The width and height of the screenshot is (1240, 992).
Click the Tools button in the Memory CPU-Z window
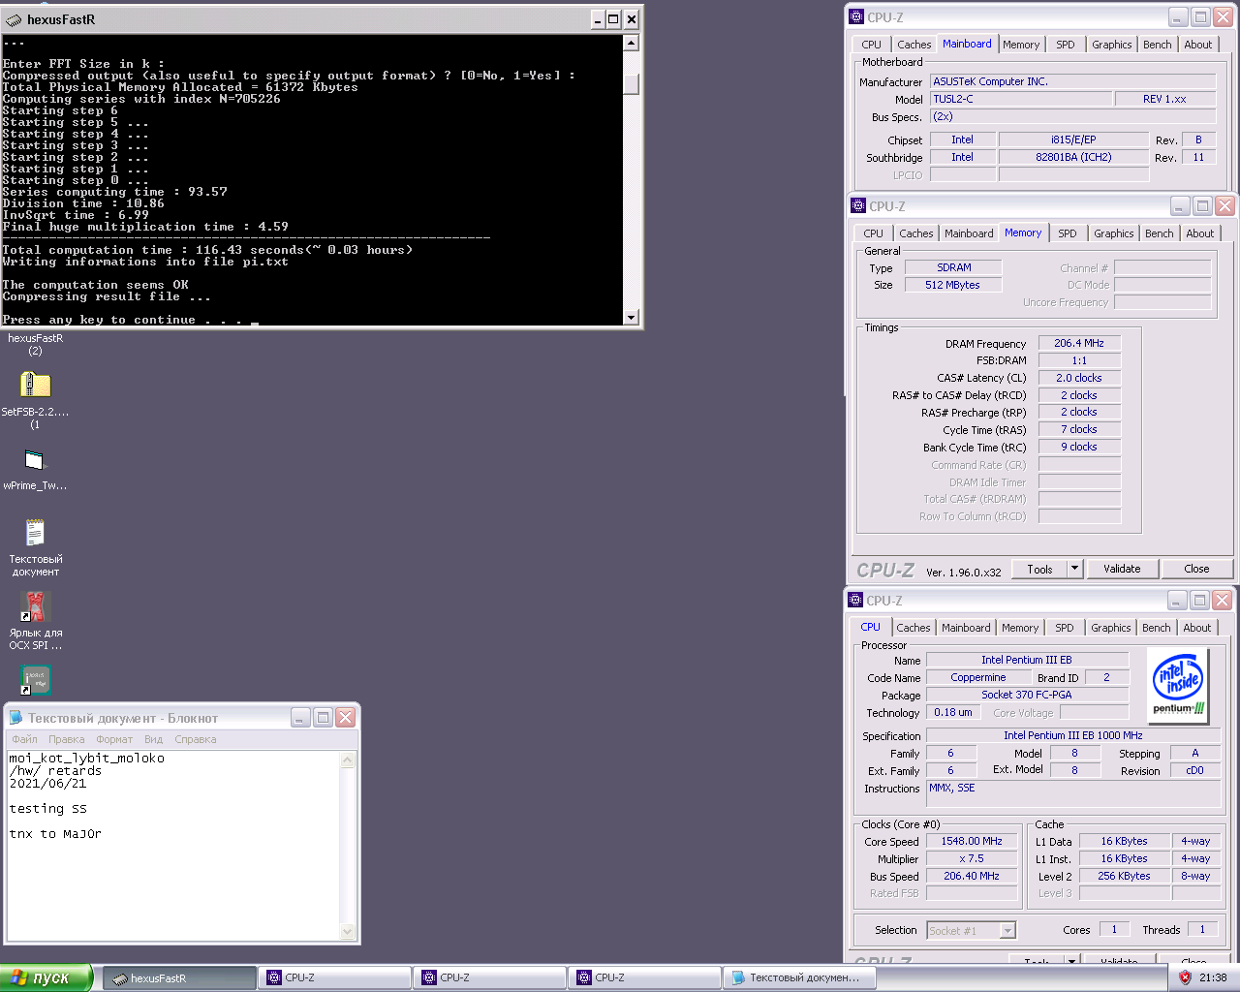point(1039,570)
